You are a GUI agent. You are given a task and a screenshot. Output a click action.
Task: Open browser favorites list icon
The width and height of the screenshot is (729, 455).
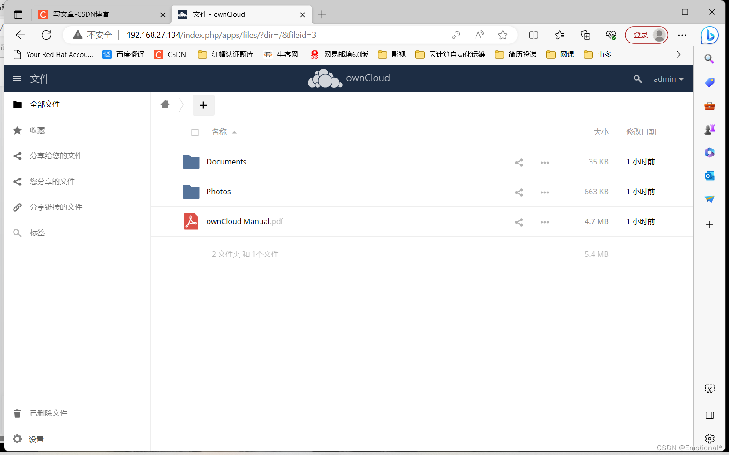[x=560, y=35]
